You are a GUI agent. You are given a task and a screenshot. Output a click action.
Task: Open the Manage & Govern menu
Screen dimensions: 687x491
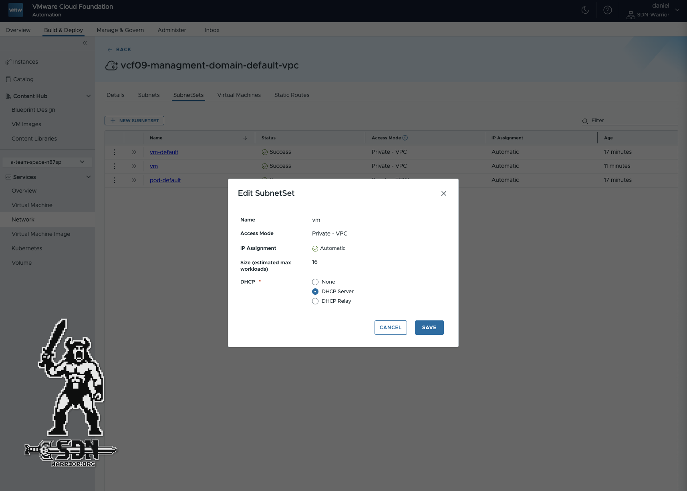point(120,30)
